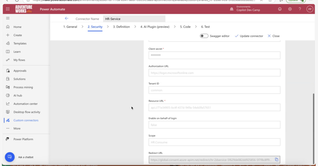Collapse the left navigation hamburger menu
318x166 pixels.
coord(8,18)
